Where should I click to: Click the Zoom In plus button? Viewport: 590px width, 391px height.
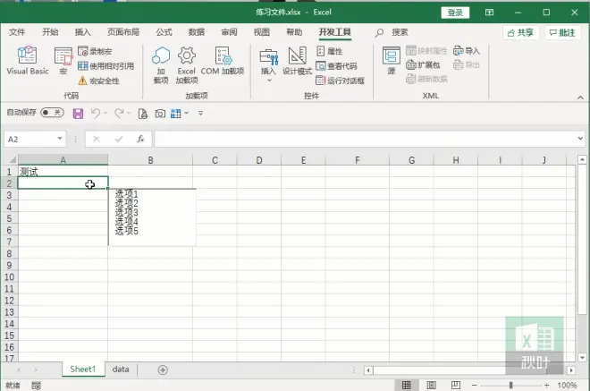pyautogui.click(x=546, y=385)
